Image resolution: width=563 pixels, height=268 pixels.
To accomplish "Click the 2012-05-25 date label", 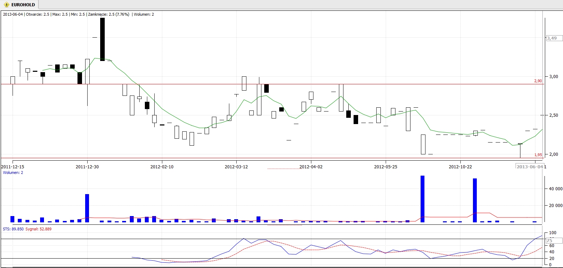I will (x=386, y=167).
